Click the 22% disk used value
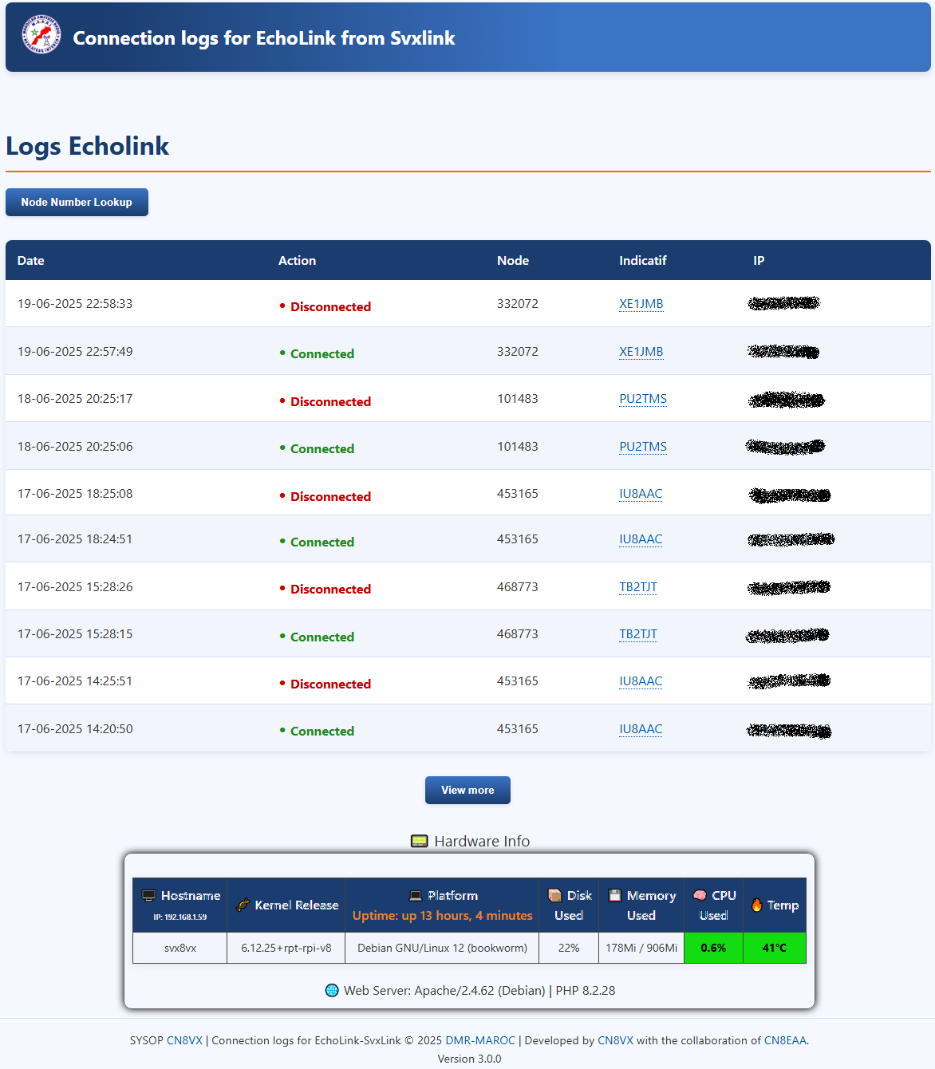Viewport: 935px width, 1069px height. point(569,948)
